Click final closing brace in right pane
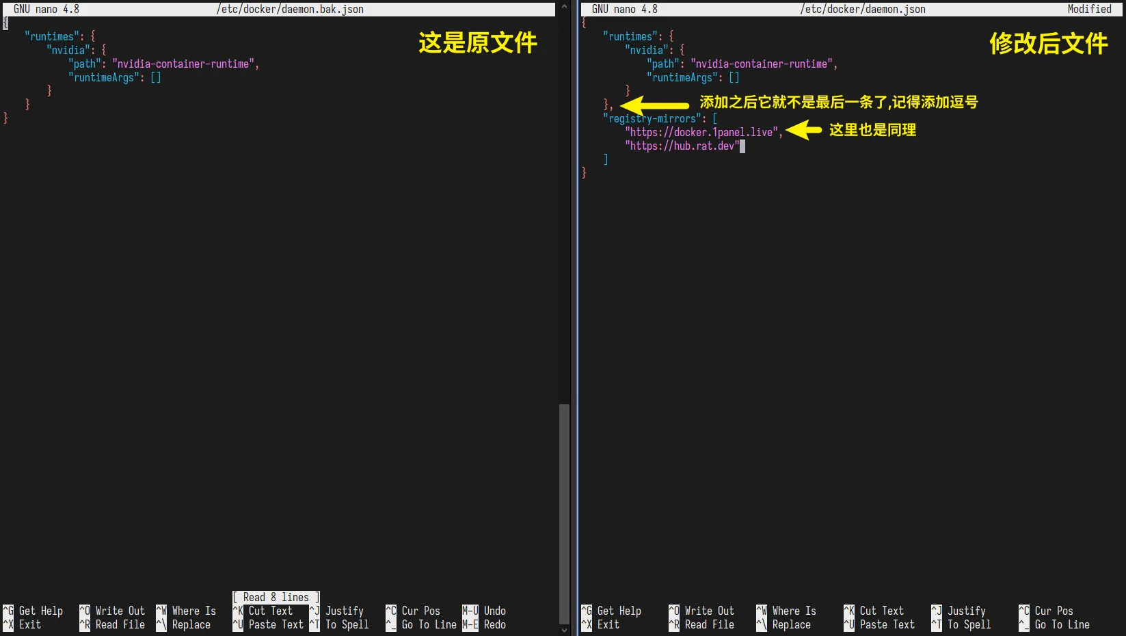Viewport: 1126px width, 636px height. click(x=584, y=173)
